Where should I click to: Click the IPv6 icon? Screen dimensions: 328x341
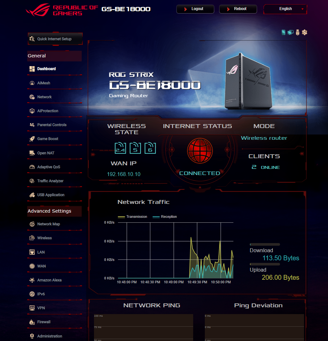(x=32, y=294)
